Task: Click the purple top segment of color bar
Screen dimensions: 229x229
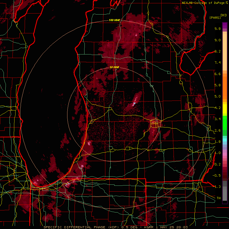Action: point(225,25)
